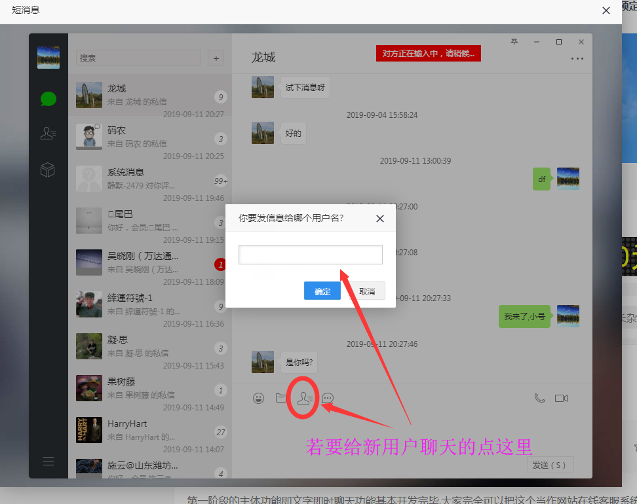Click the new user chat icon
This screenshot has width=637, height=504.
click(304, 398)
